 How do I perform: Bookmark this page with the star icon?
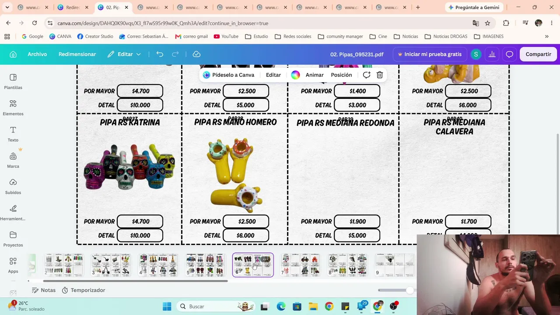[487, 23]
